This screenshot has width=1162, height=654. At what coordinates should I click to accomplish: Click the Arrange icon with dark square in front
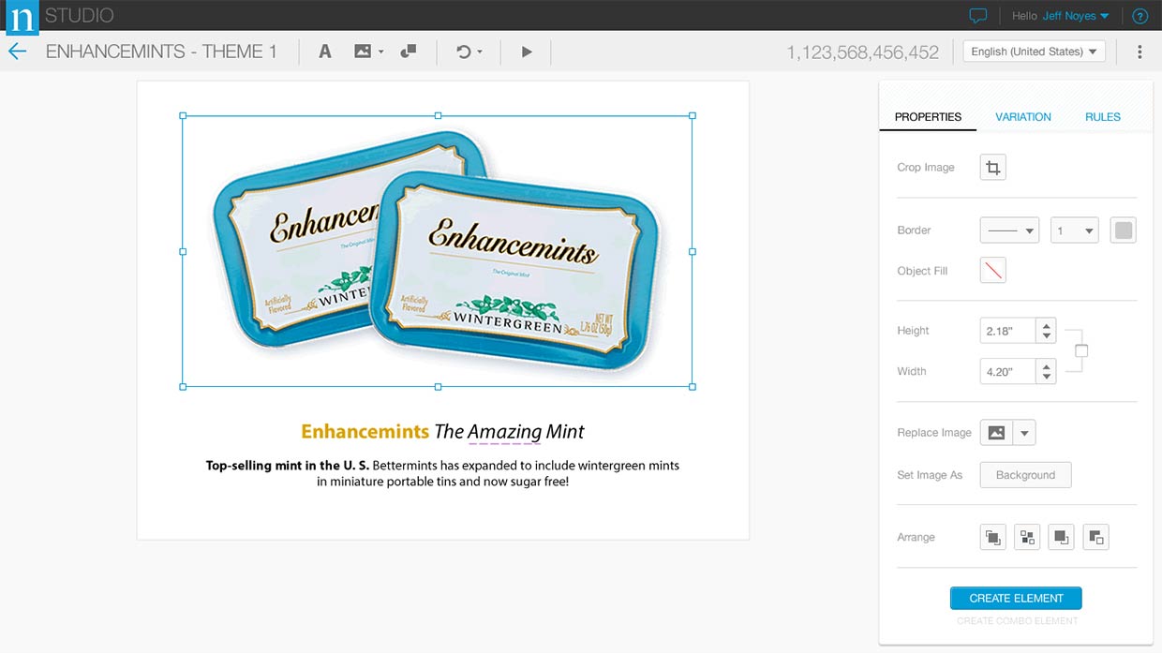tap(1062, 538)
